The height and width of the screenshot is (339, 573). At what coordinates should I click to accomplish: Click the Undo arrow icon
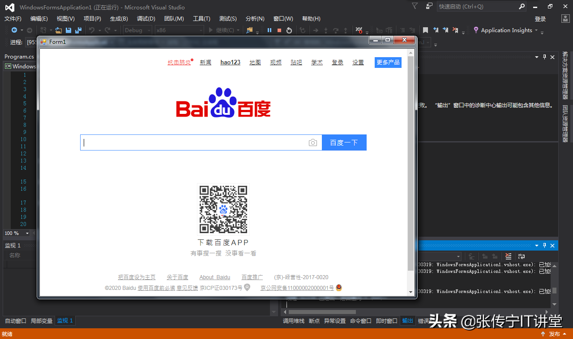91,30
